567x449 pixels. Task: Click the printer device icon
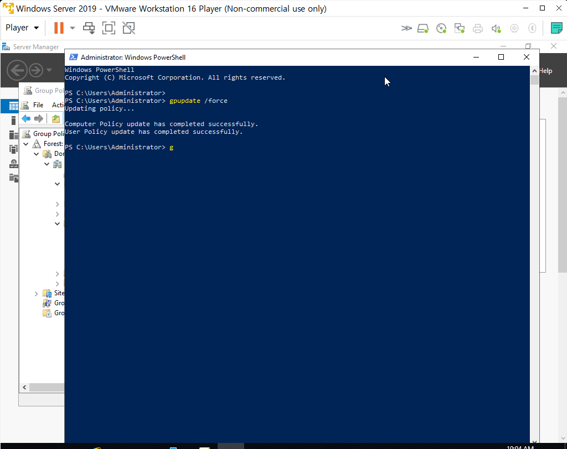pos(478,28)
